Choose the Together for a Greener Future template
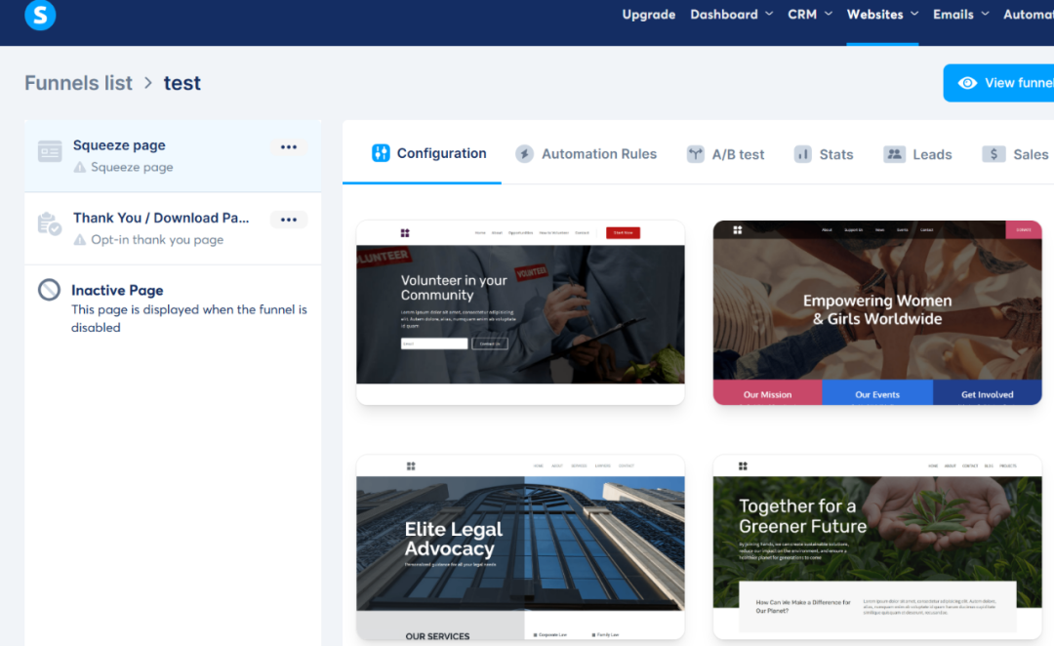 [x=877, y=545]
